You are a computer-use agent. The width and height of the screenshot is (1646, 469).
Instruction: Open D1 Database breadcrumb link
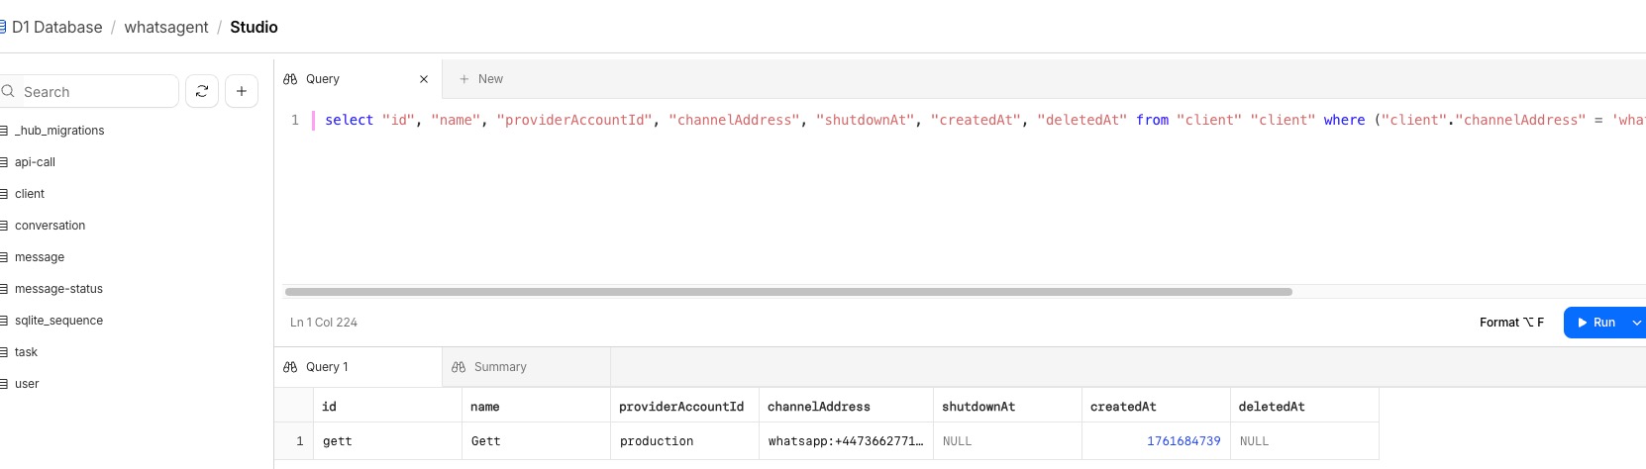click(x=56, y=27)
